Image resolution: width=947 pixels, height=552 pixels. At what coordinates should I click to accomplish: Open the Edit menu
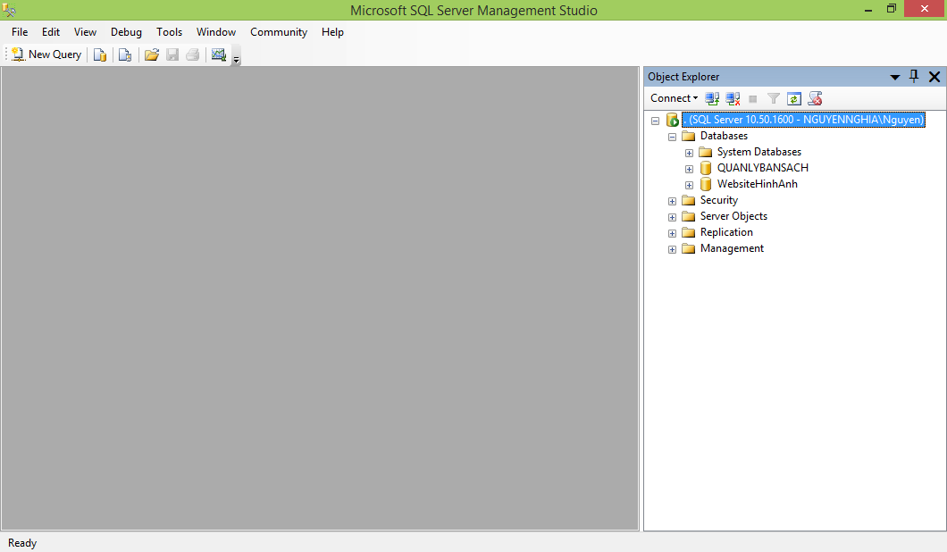(51, 32)
